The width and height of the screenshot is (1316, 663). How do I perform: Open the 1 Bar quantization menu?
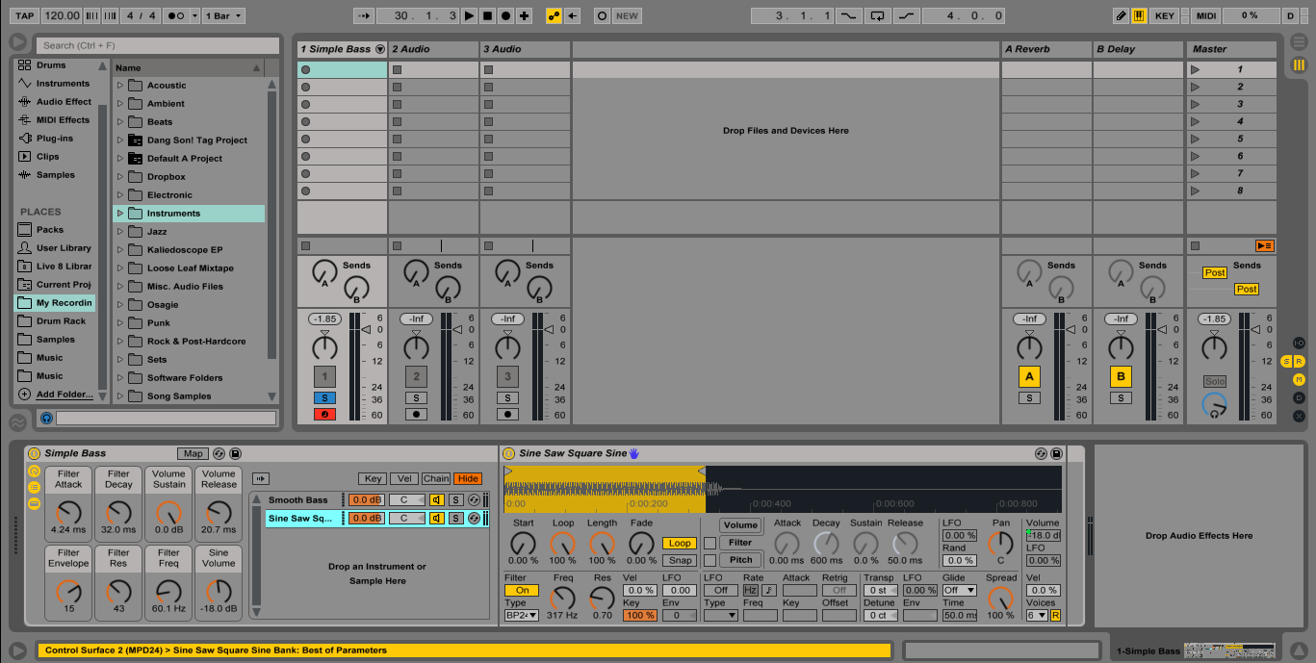click(x=224, y=15)
